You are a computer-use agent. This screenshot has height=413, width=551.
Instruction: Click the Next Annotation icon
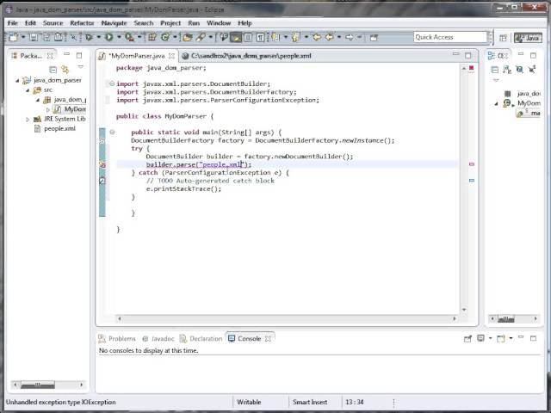pyautogui.click(x=275, y=37)
